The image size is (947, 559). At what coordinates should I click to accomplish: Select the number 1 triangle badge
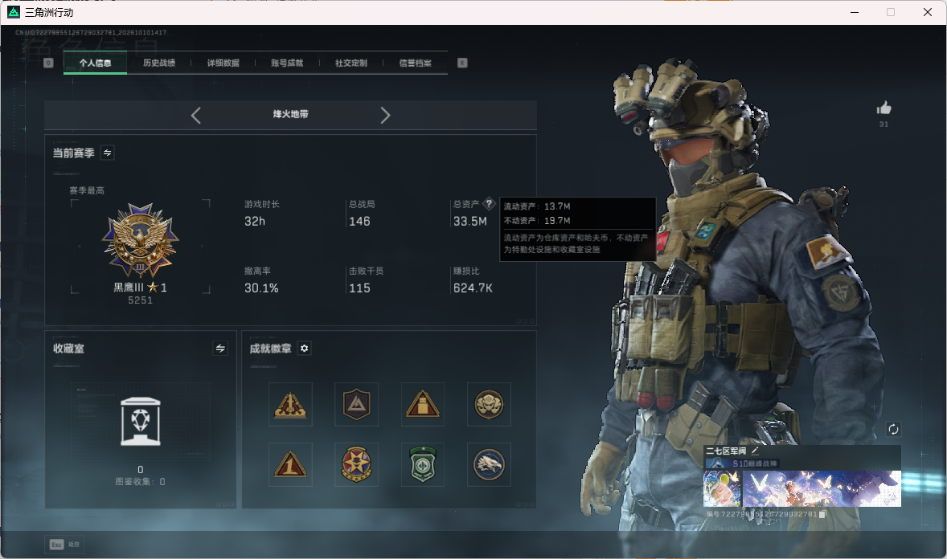point(290,465)
